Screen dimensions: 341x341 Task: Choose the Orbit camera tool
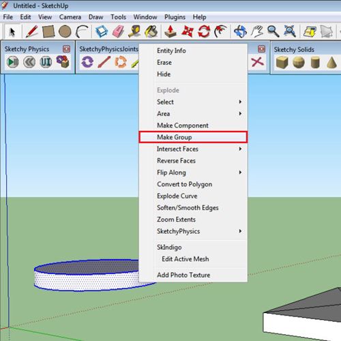click(x=240, y=31)
